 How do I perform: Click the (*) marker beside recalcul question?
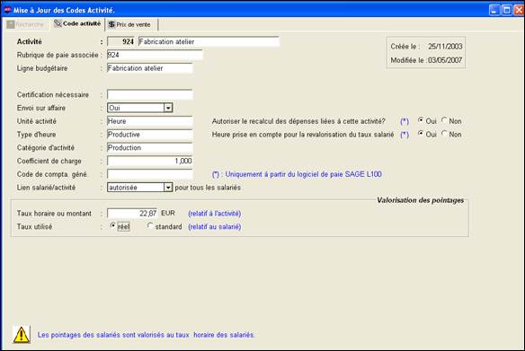point(405,121)
